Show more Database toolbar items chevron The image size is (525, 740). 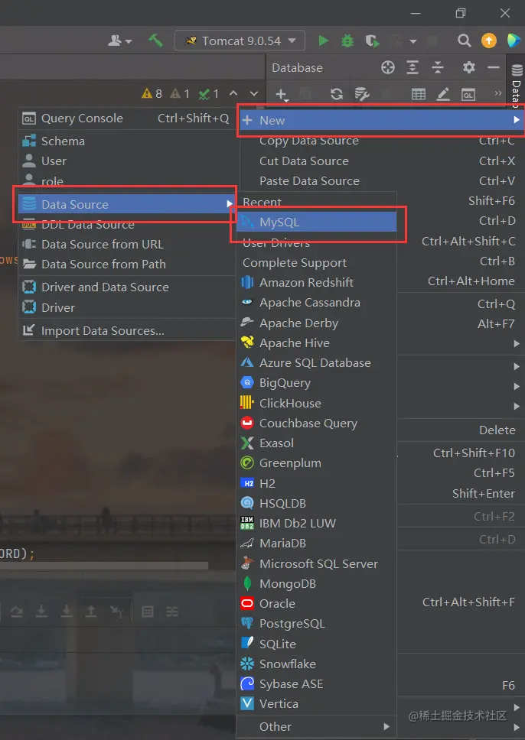[497, 93]
